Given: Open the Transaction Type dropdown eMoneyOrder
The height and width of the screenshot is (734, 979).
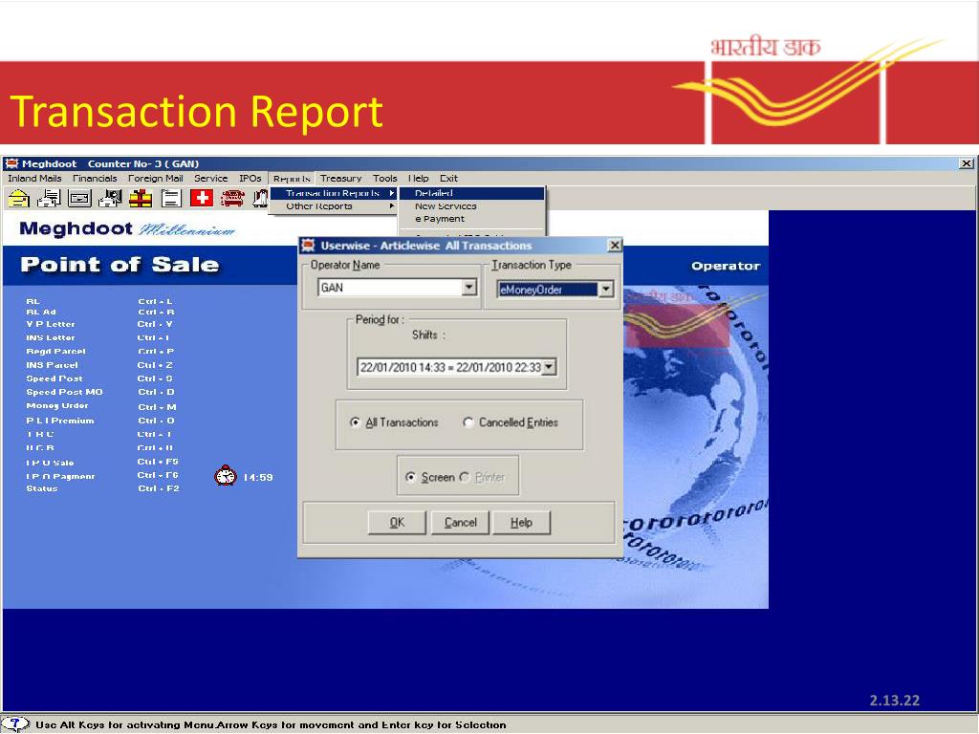Looking at the screenshot, I should [x=605, y=289].
